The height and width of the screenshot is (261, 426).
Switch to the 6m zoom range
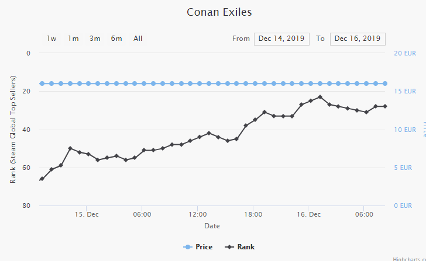[x=116, y=39]
